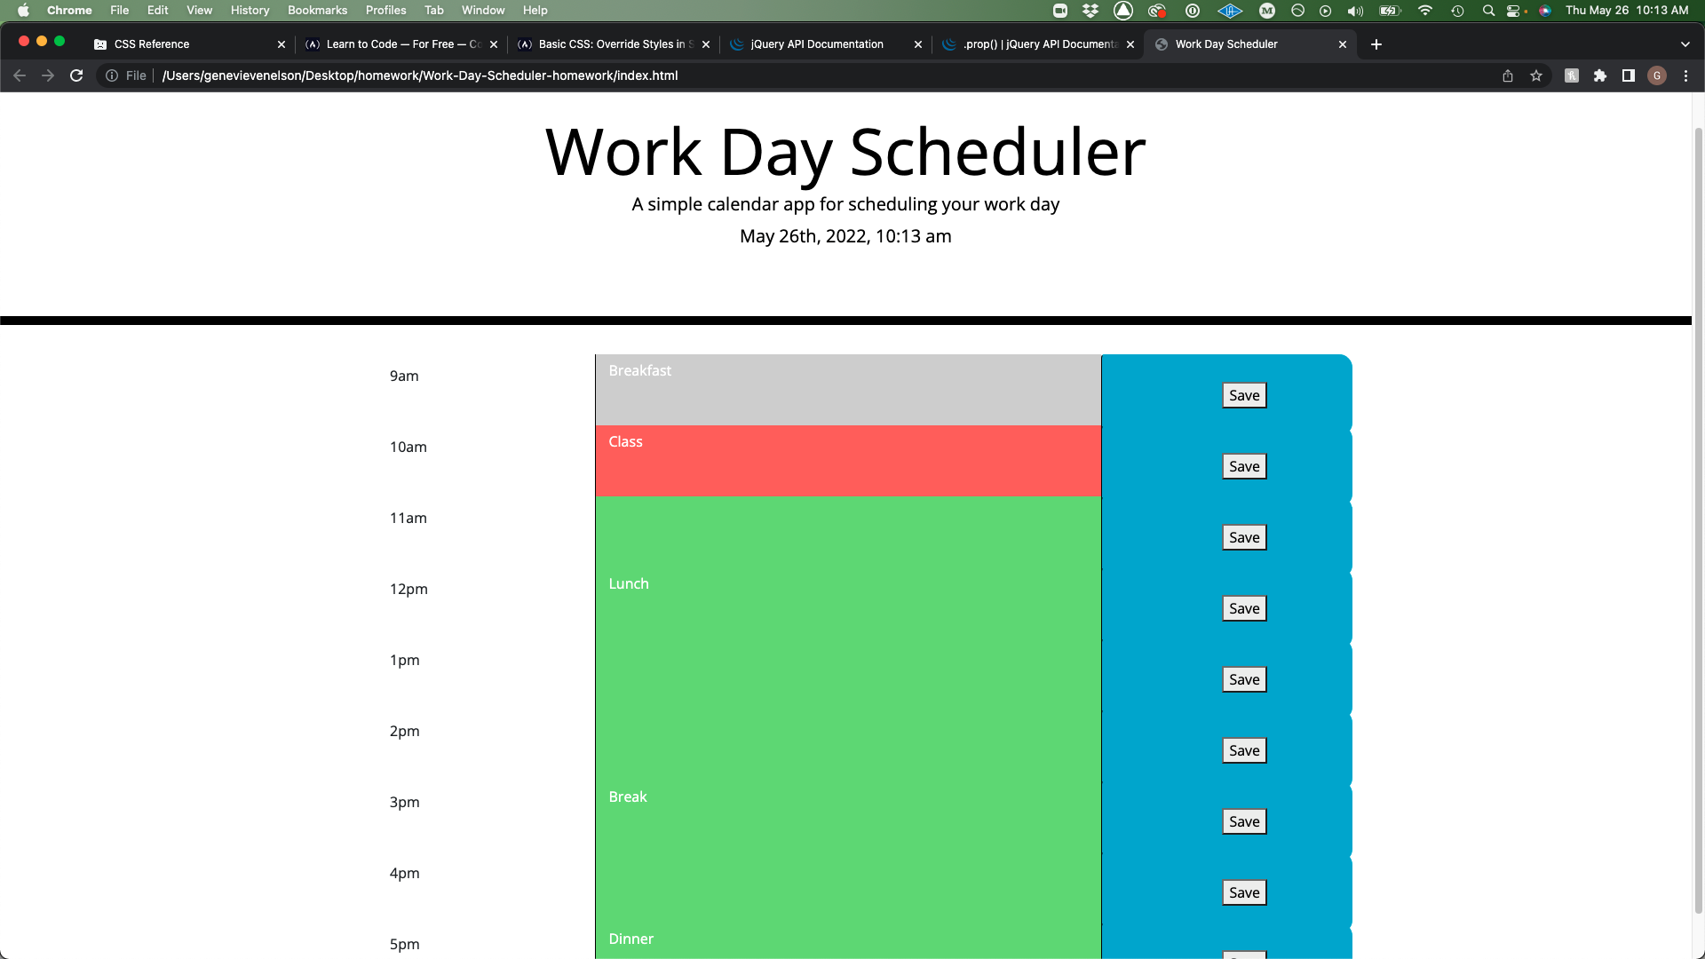The image size is (1705, 959).
Task: Open the macOS Control Center icon
Action: (x=1515, y=11)
